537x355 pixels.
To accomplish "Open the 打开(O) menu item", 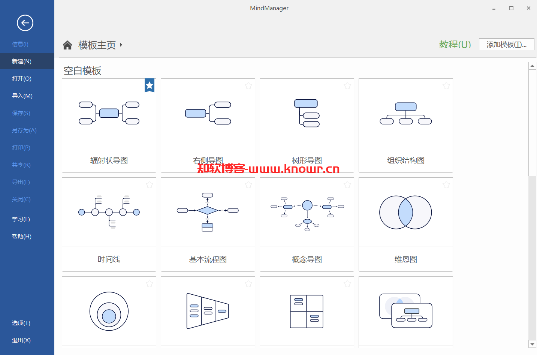I will 22,79.
